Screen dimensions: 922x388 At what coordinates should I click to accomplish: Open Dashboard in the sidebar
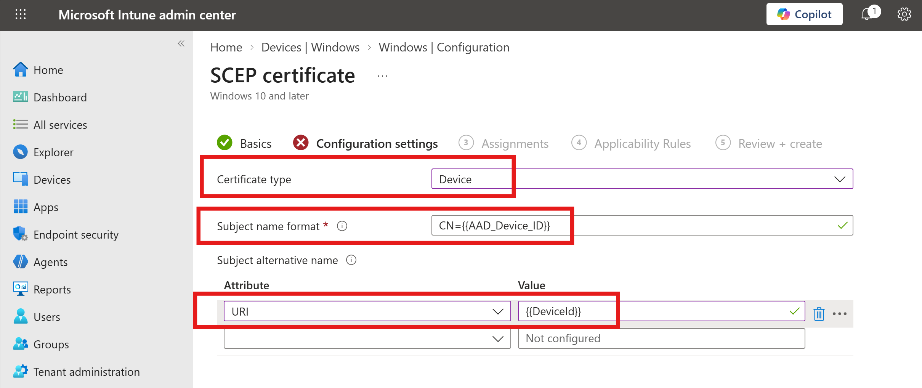(x=50, y=97)
